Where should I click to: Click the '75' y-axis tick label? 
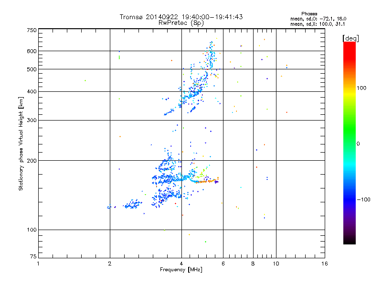(x=33, y=256)
